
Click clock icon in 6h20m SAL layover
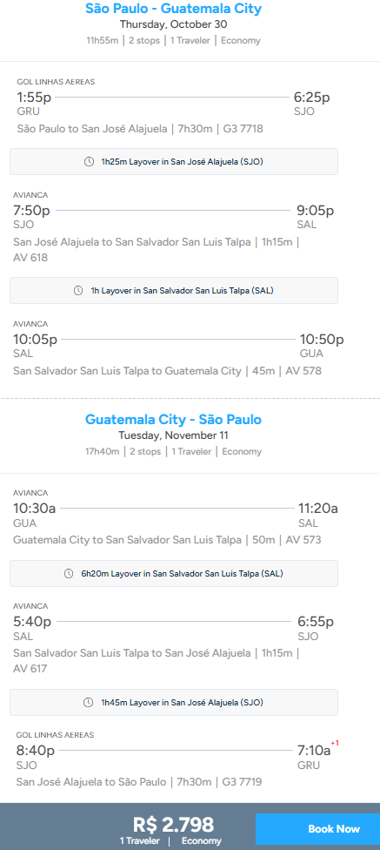point(69,574)
